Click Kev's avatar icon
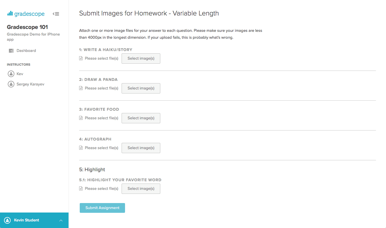The image size is (386, 228). pos(11,74)
